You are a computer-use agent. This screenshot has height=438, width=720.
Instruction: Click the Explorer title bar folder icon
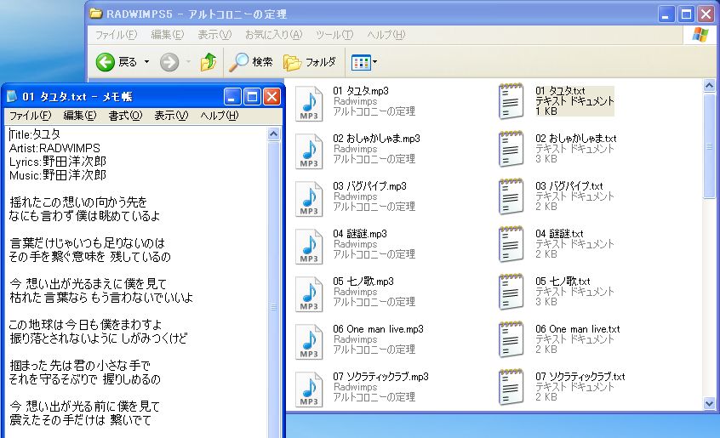(96, 14)
